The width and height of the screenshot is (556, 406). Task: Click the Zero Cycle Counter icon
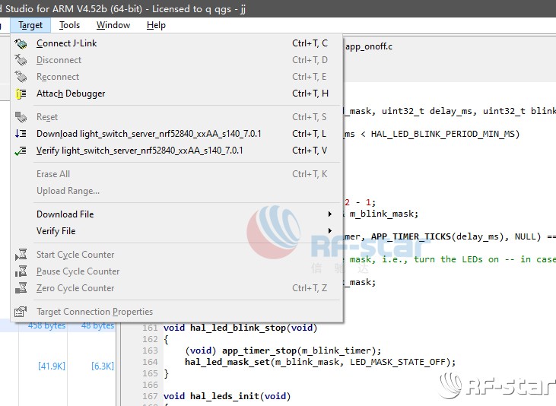(x=21, y=288)
